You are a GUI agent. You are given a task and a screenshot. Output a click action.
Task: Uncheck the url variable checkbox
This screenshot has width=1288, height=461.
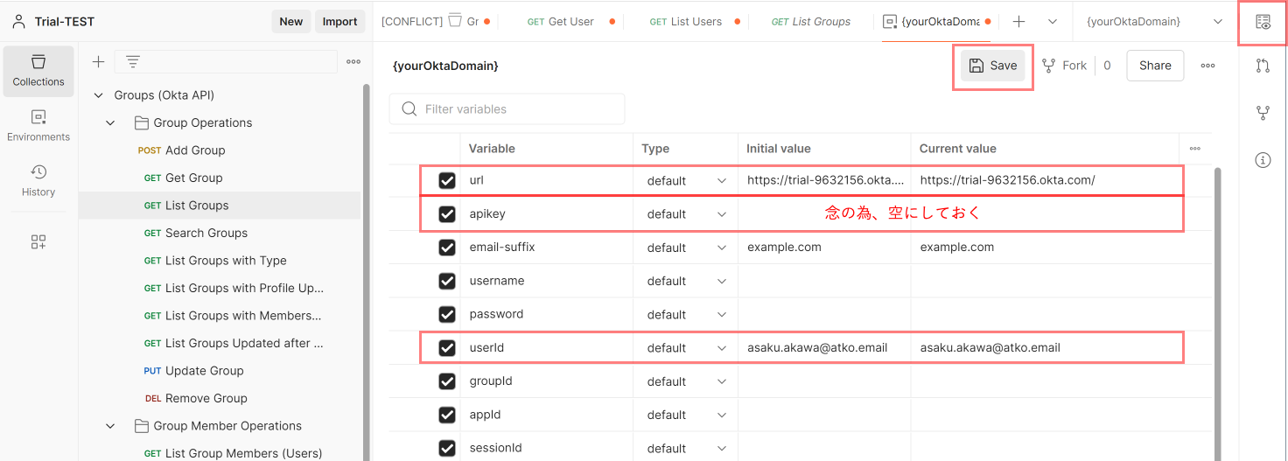[447, 181]
